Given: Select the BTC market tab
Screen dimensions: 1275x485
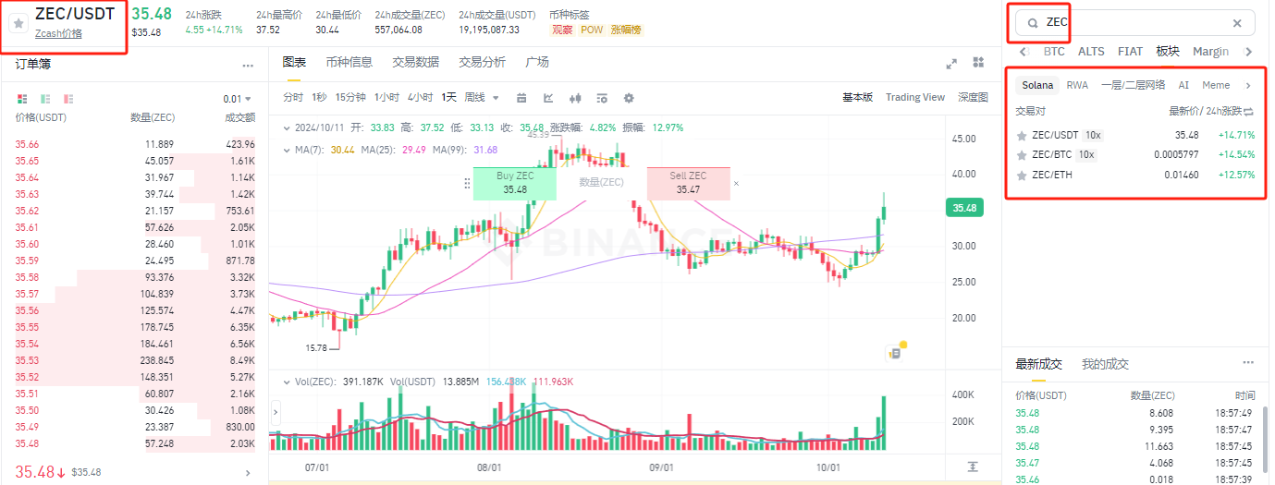Looking at the screenshot, I should [x=1054, y=52].
